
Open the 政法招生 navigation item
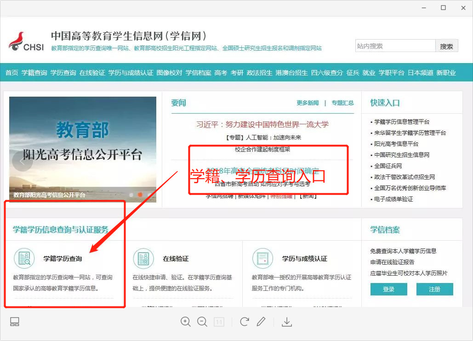(259, 73)
